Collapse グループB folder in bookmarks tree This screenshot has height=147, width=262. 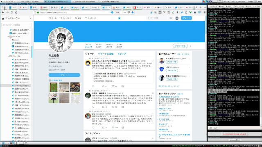coord(8,56)
